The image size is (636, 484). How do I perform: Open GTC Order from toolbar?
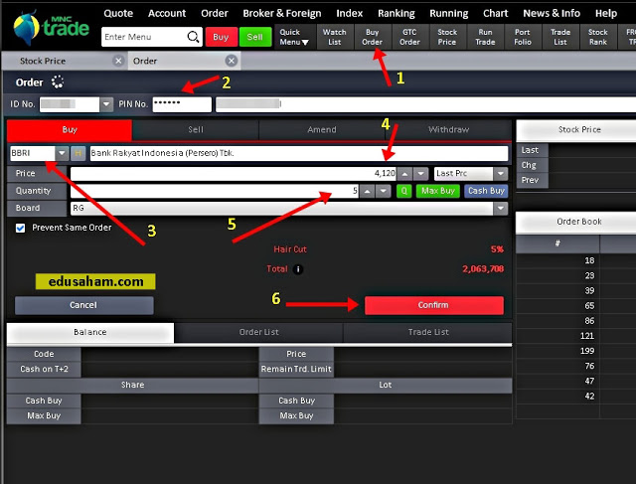[x=409, y=37]
